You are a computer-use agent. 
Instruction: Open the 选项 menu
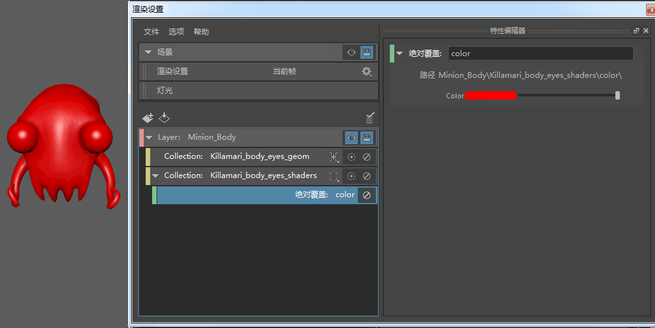click(176, 32)
